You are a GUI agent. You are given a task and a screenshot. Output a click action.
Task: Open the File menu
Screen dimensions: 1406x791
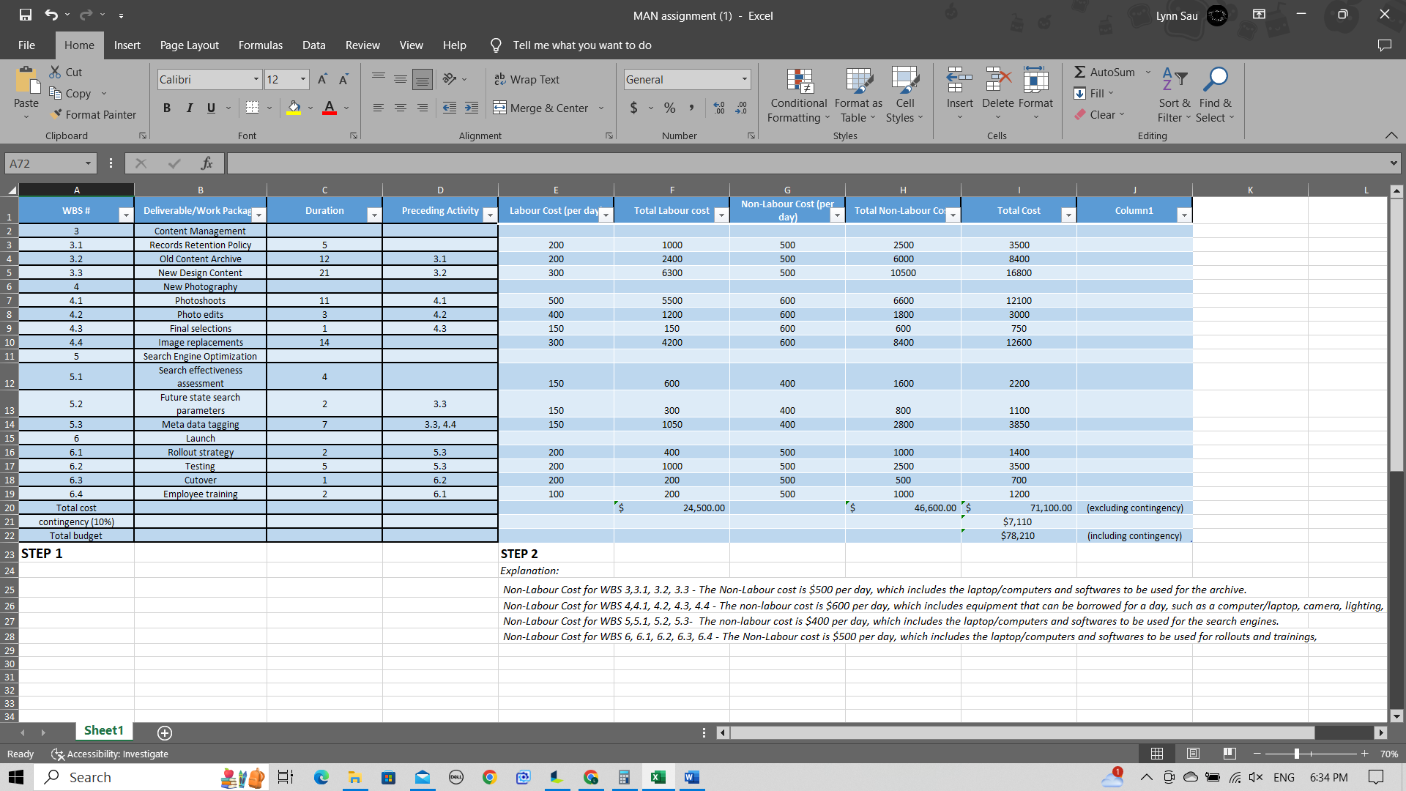(x=26, y=45)
